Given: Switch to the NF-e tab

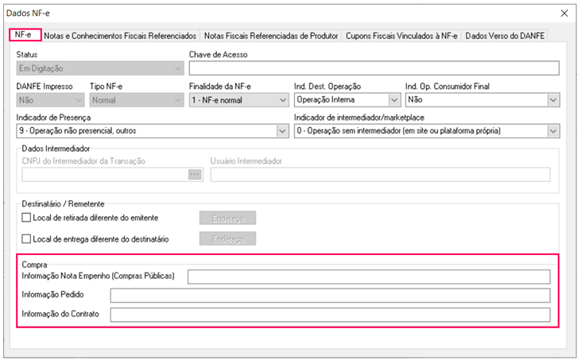Looking at the screenshot, I should tap(25, 36).
